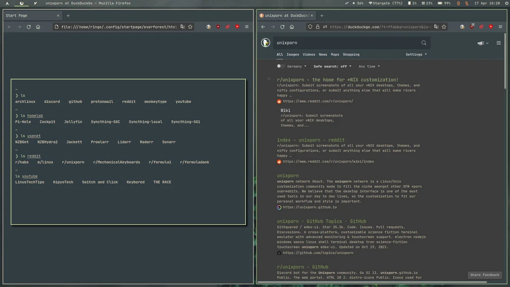Click the uBlock Origin extension icon
This screenshot has height=287, width=510.
[472, 27]
